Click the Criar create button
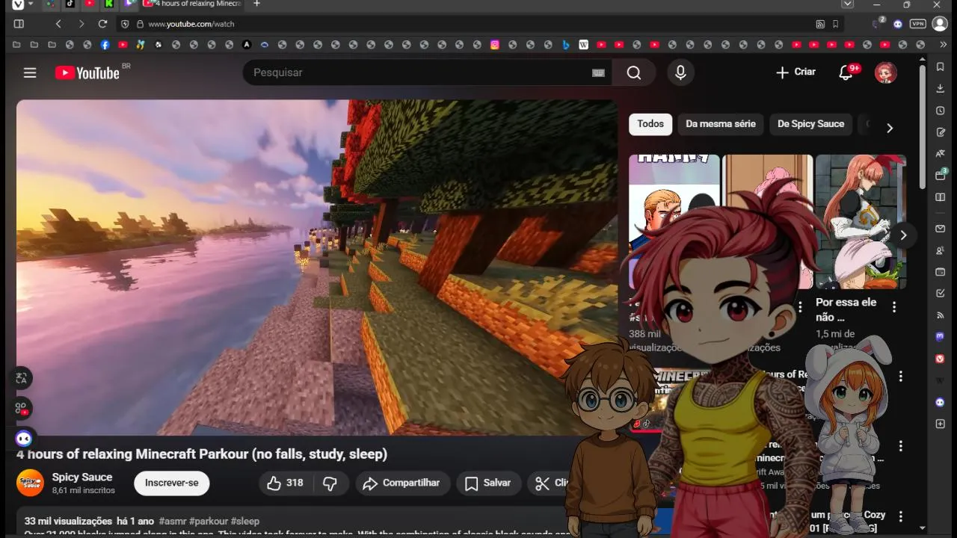Screen dimensions: 957x538 796,72
